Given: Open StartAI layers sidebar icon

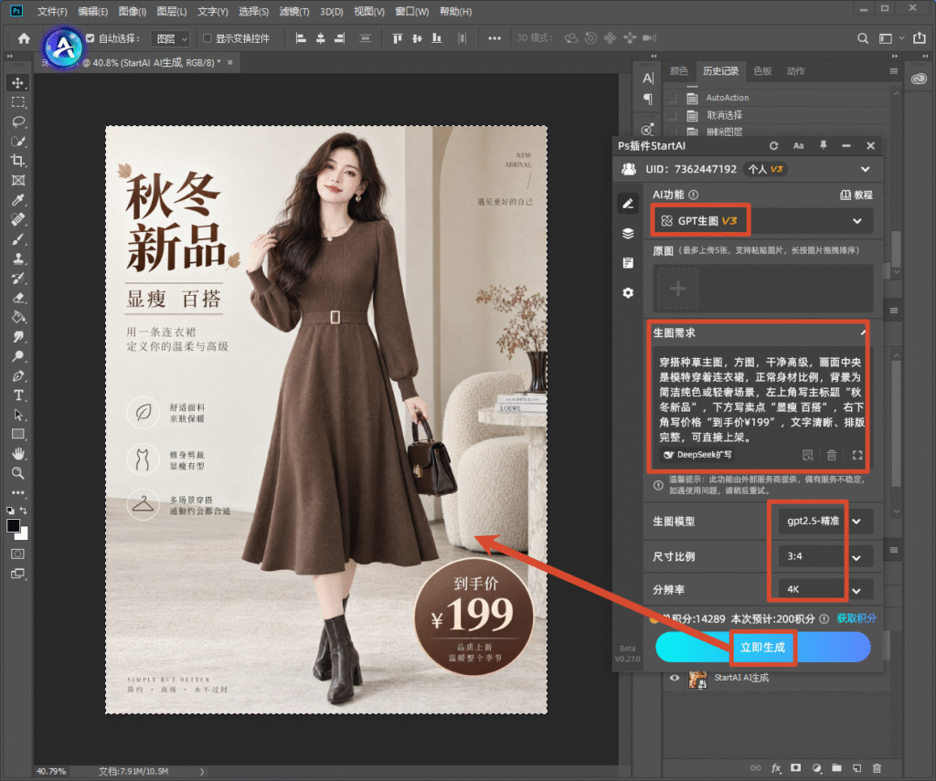Looking at the screenshot, I should click(x=628, y=233).
